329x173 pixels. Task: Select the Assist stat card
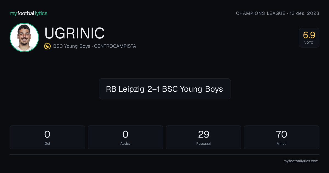point(125,137)
